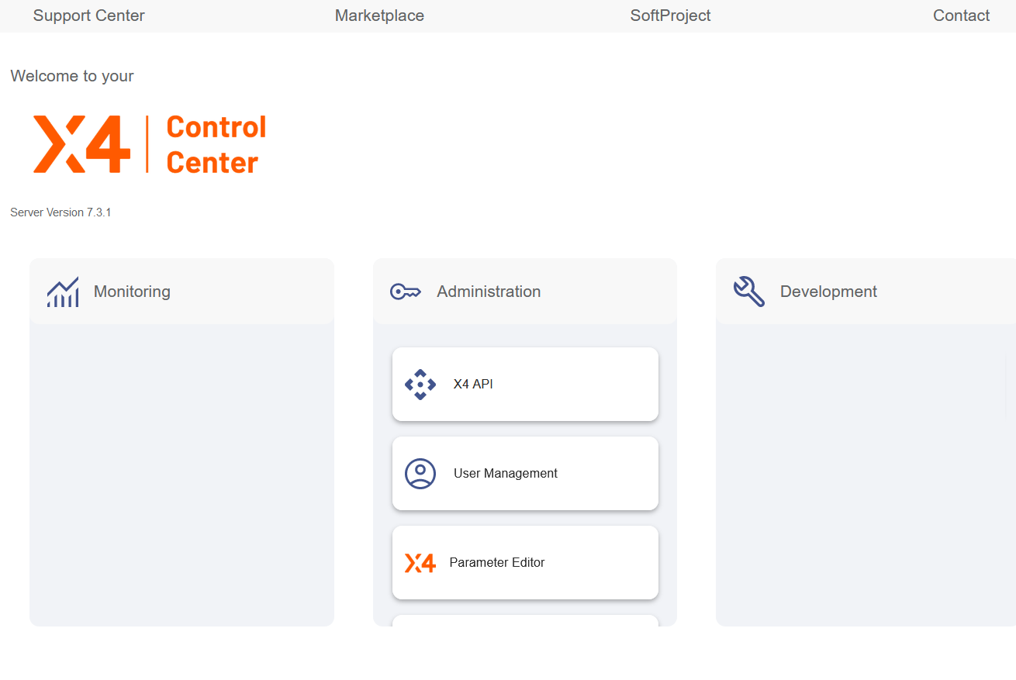The width and height of the screenshot is (1016, 680).
Task: Click the Administration key icon
Action: pos(405,292)
